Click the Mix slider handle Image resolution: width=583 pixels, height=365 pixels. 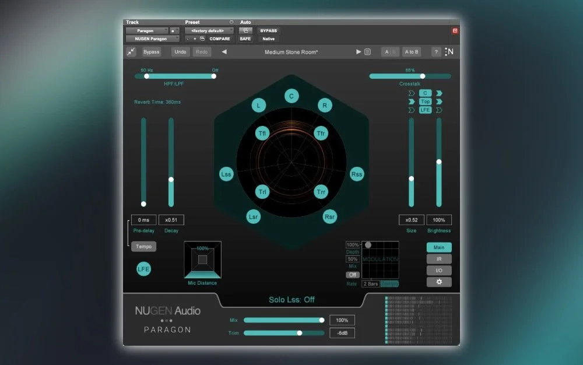pos(322,320)
